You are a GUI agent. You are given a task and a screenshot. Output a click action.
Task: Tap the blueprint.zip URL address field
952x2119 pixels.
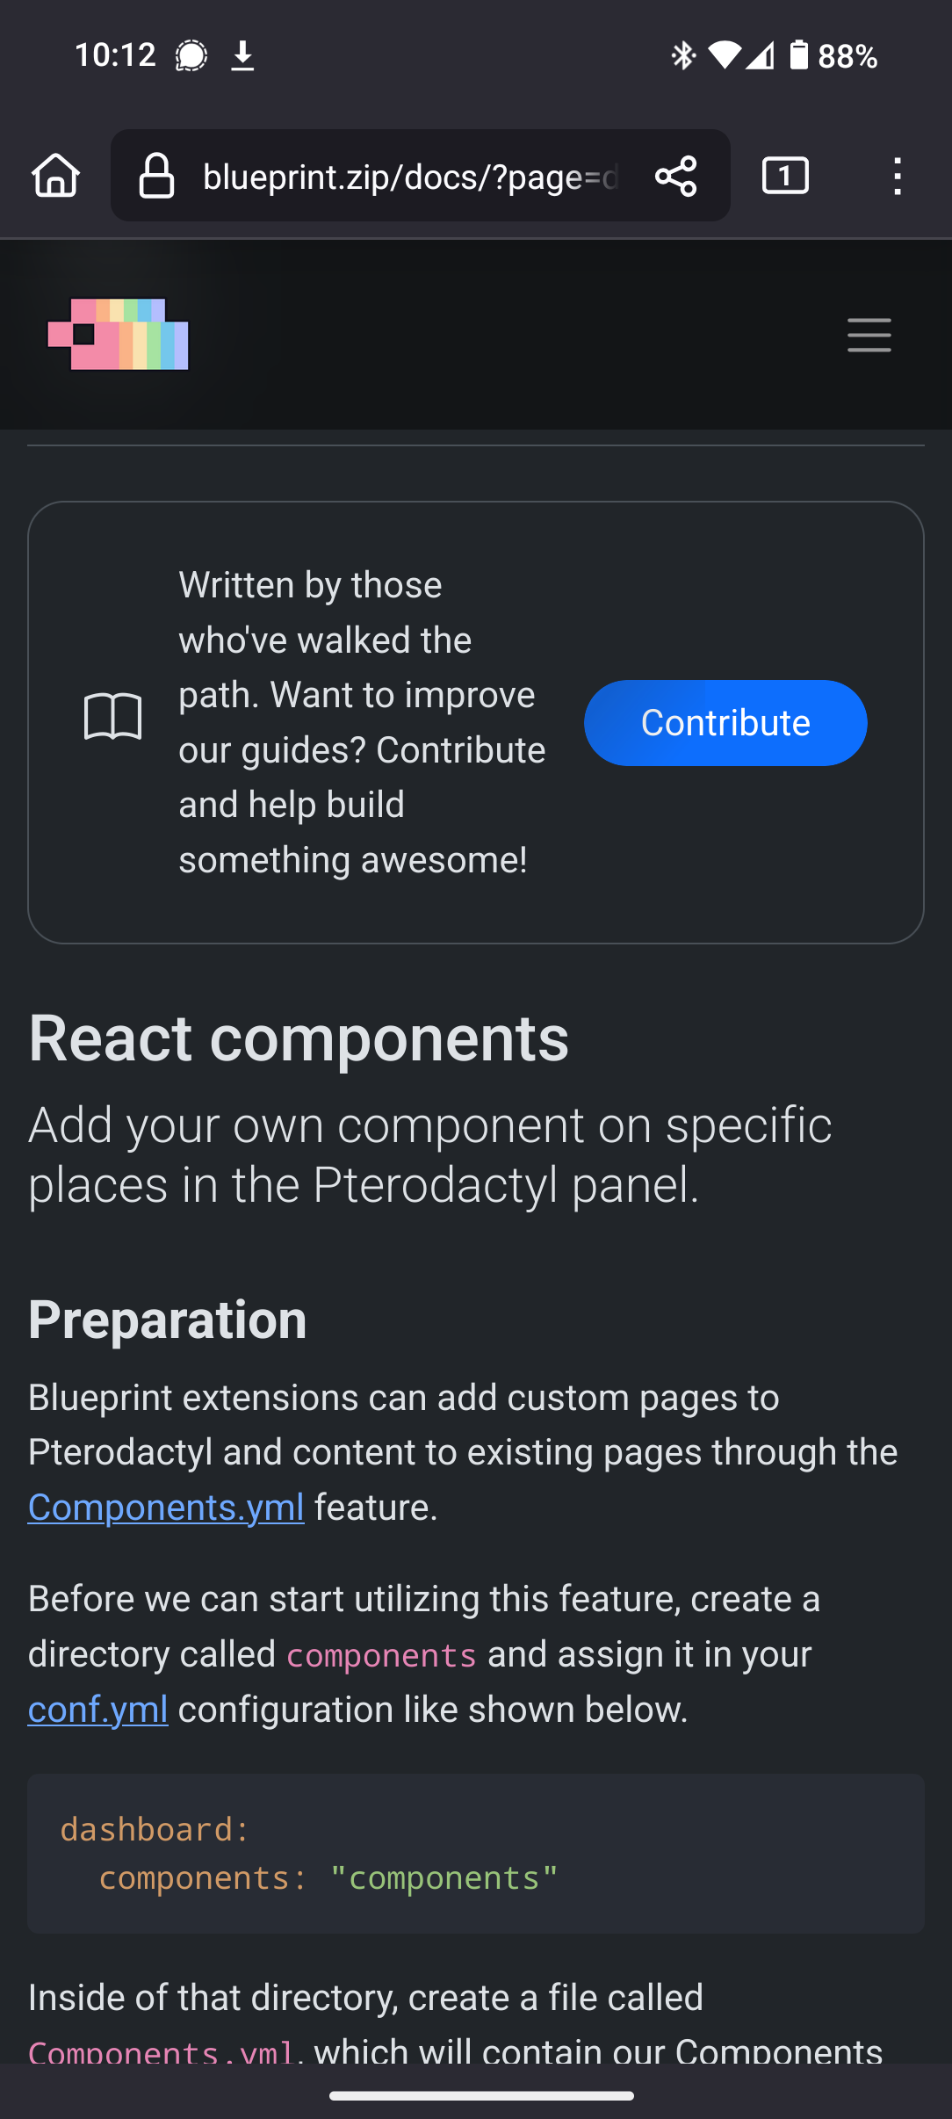click(x=411, y=177)
